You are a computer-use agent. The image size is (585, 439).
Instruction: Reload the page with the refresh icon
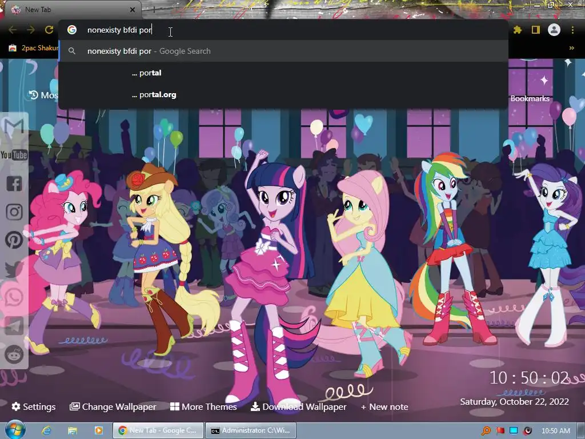49,30
